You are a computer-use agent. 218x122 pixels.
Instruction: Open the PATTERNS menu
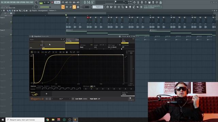[x=13, y=2]
